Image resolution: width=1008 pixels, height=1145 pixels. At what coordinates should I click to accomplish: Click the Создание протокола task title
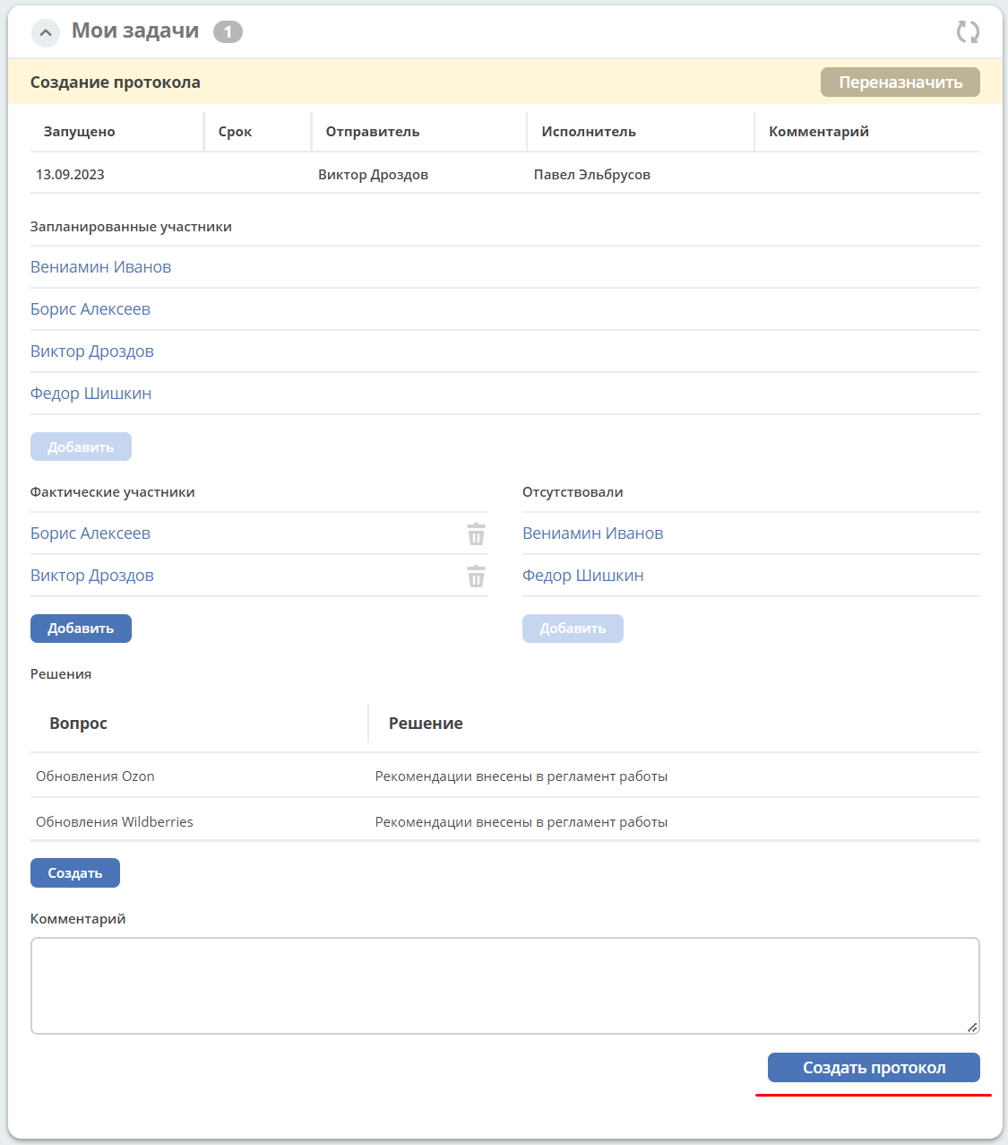116,82
